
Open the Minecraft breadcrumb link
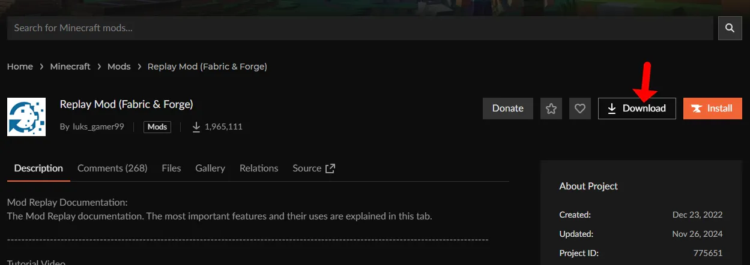pos(70,67)
